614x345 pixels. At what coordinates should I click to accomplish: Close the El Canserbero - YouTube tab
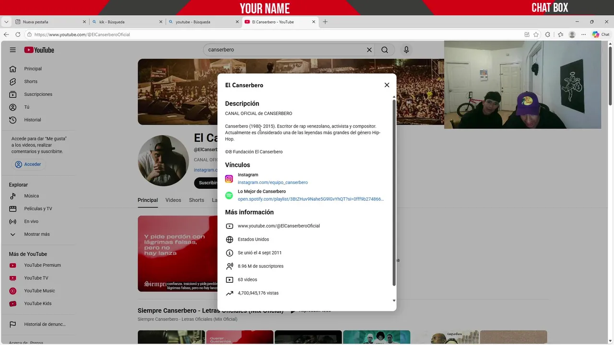(314, 22)
